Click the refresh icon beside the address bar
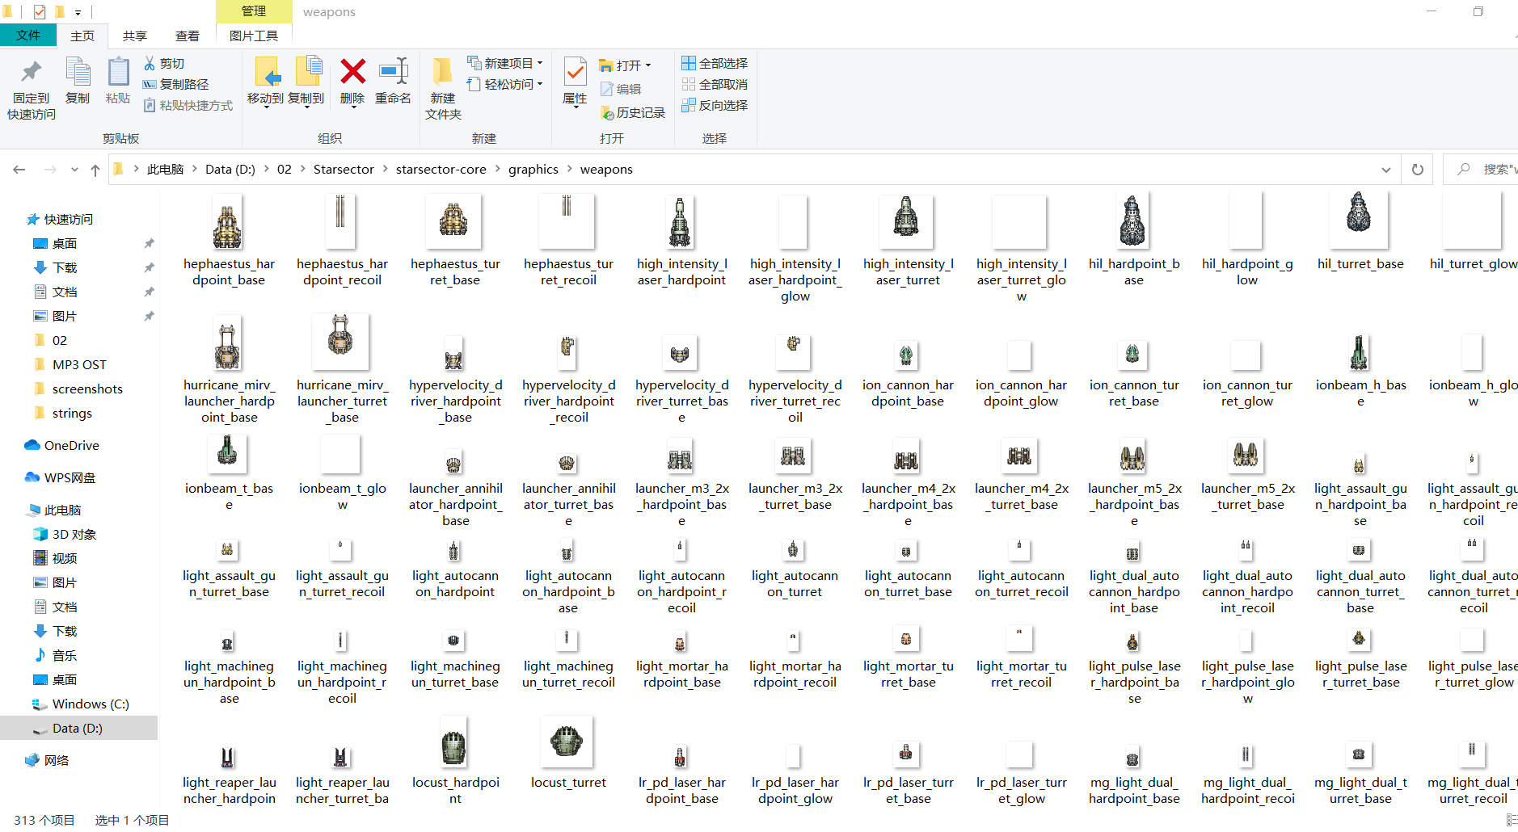Viewport: 1518px width, 832px height. pos(1417,169)
